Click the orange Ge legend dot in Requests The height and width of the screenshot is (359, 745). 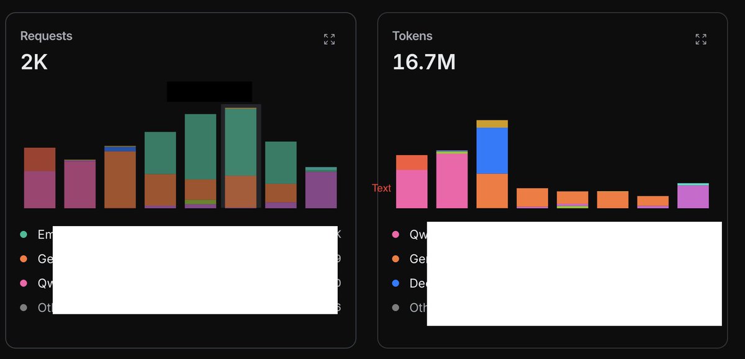tap(24, 259)
